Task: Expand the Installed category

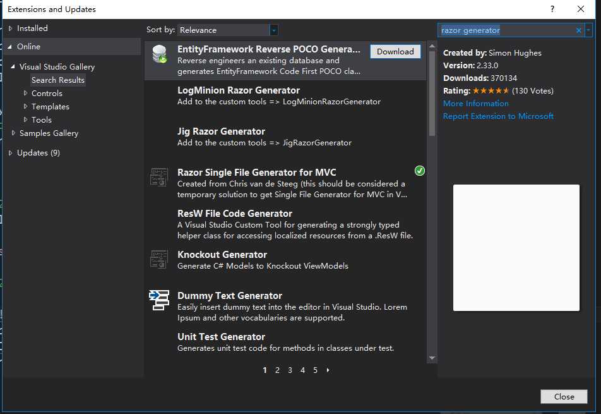Action: tap(10, 28)
